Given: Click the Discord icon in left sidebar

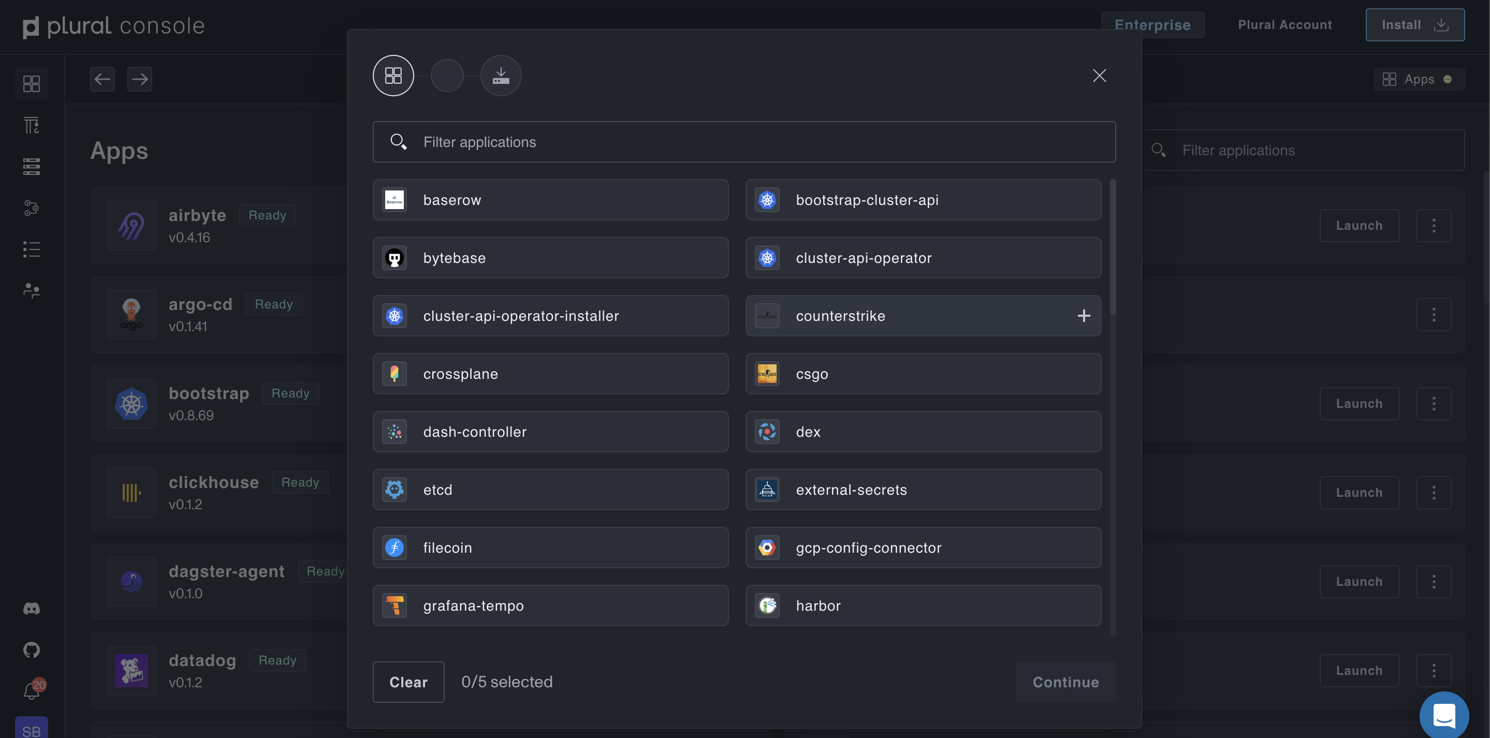Looking at the screenshot, I should pyautogui.click(x=31, y=609).
